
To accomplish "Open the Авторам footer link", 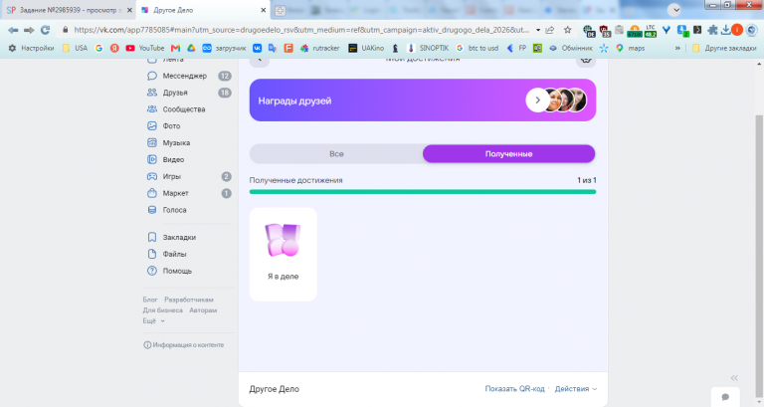I will [203, 310].
